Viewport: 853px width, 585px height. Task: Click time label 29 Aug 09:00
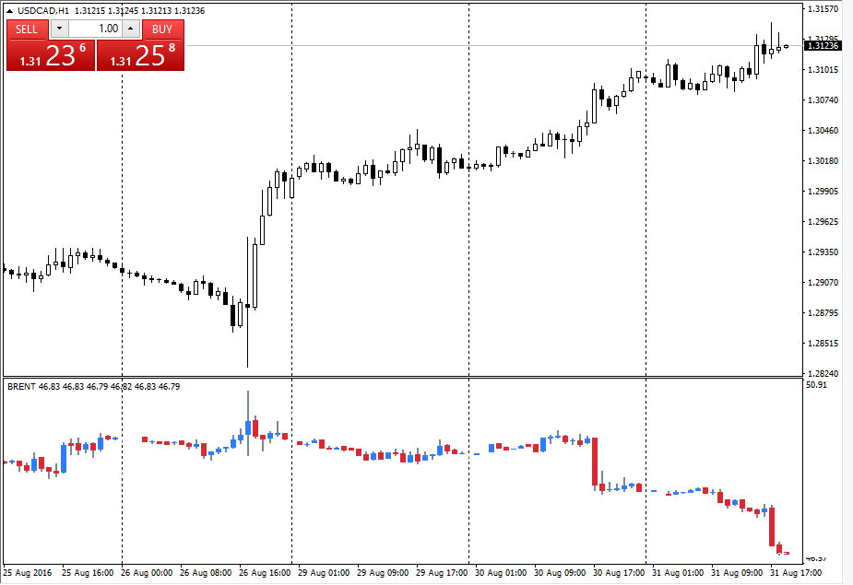(383, 573)
